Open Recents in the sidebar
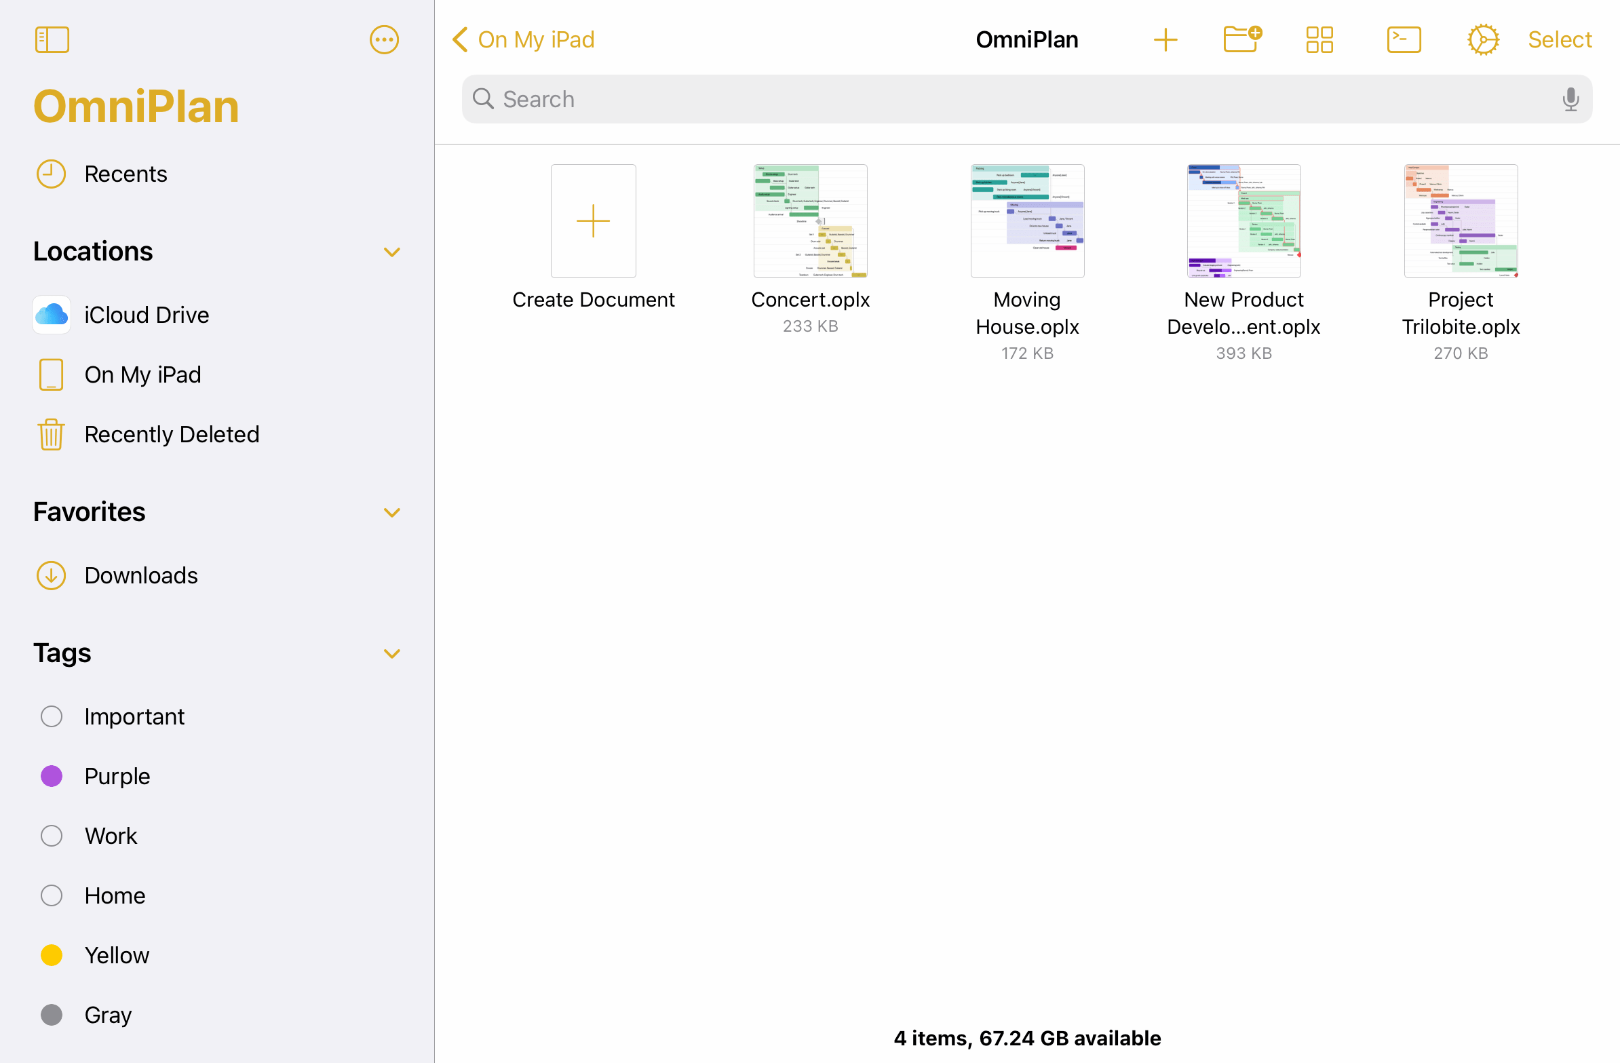 [x=216, y=174]
